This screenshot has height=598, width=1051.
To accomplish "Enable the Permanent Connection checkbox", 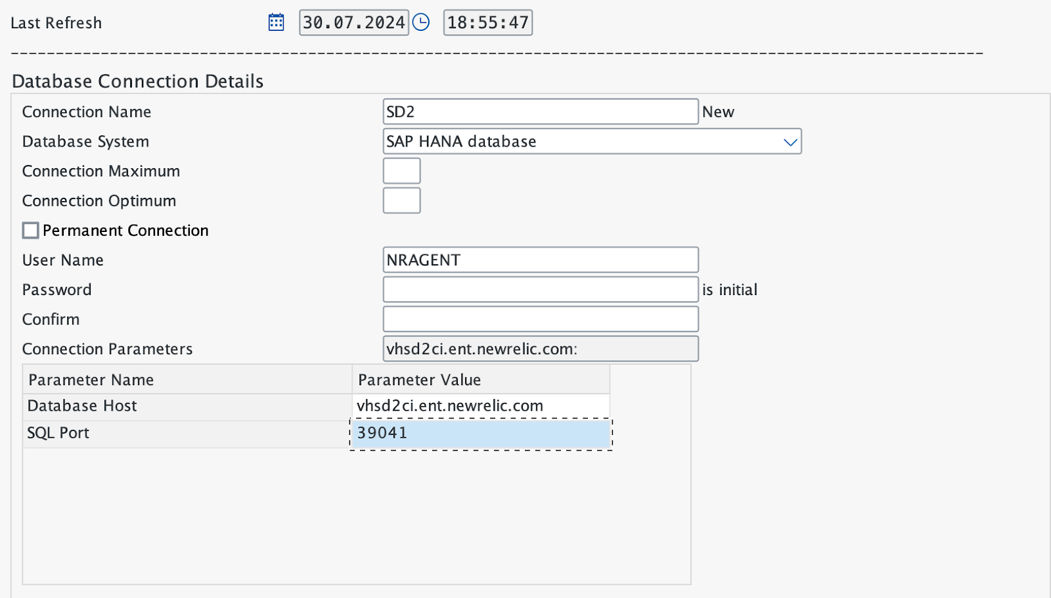I will pos(30,230).
